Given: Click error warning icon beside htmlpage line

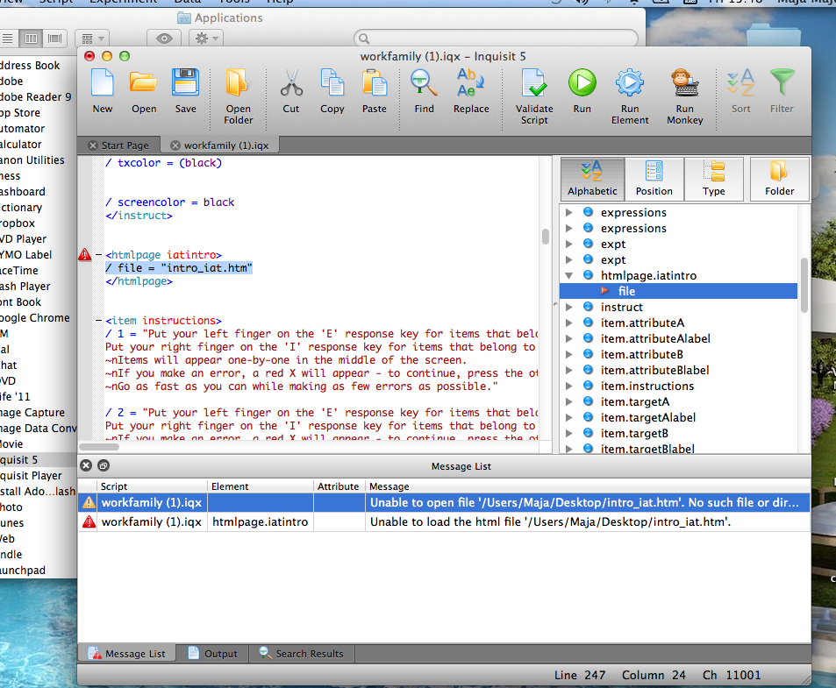Looking at the screenshot, I should [x=85, y=254].
